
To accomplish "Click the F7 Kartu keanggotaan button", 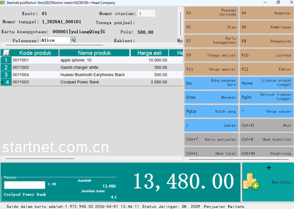I will pyautogui.click(x=211, y=41).
